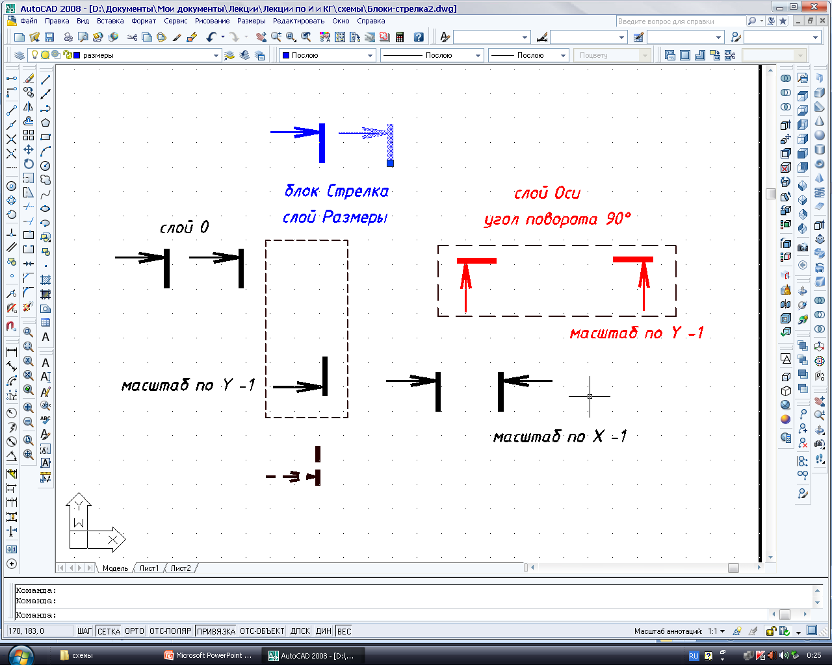Click the RU language indicator
Image resolution: width=832 pixels, height=665 pixels.
(694, 656)
